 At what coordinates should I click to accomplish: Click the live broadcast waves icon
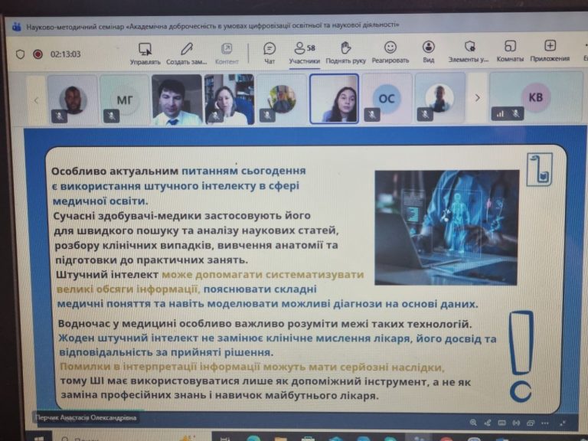(x=516, y=423)
